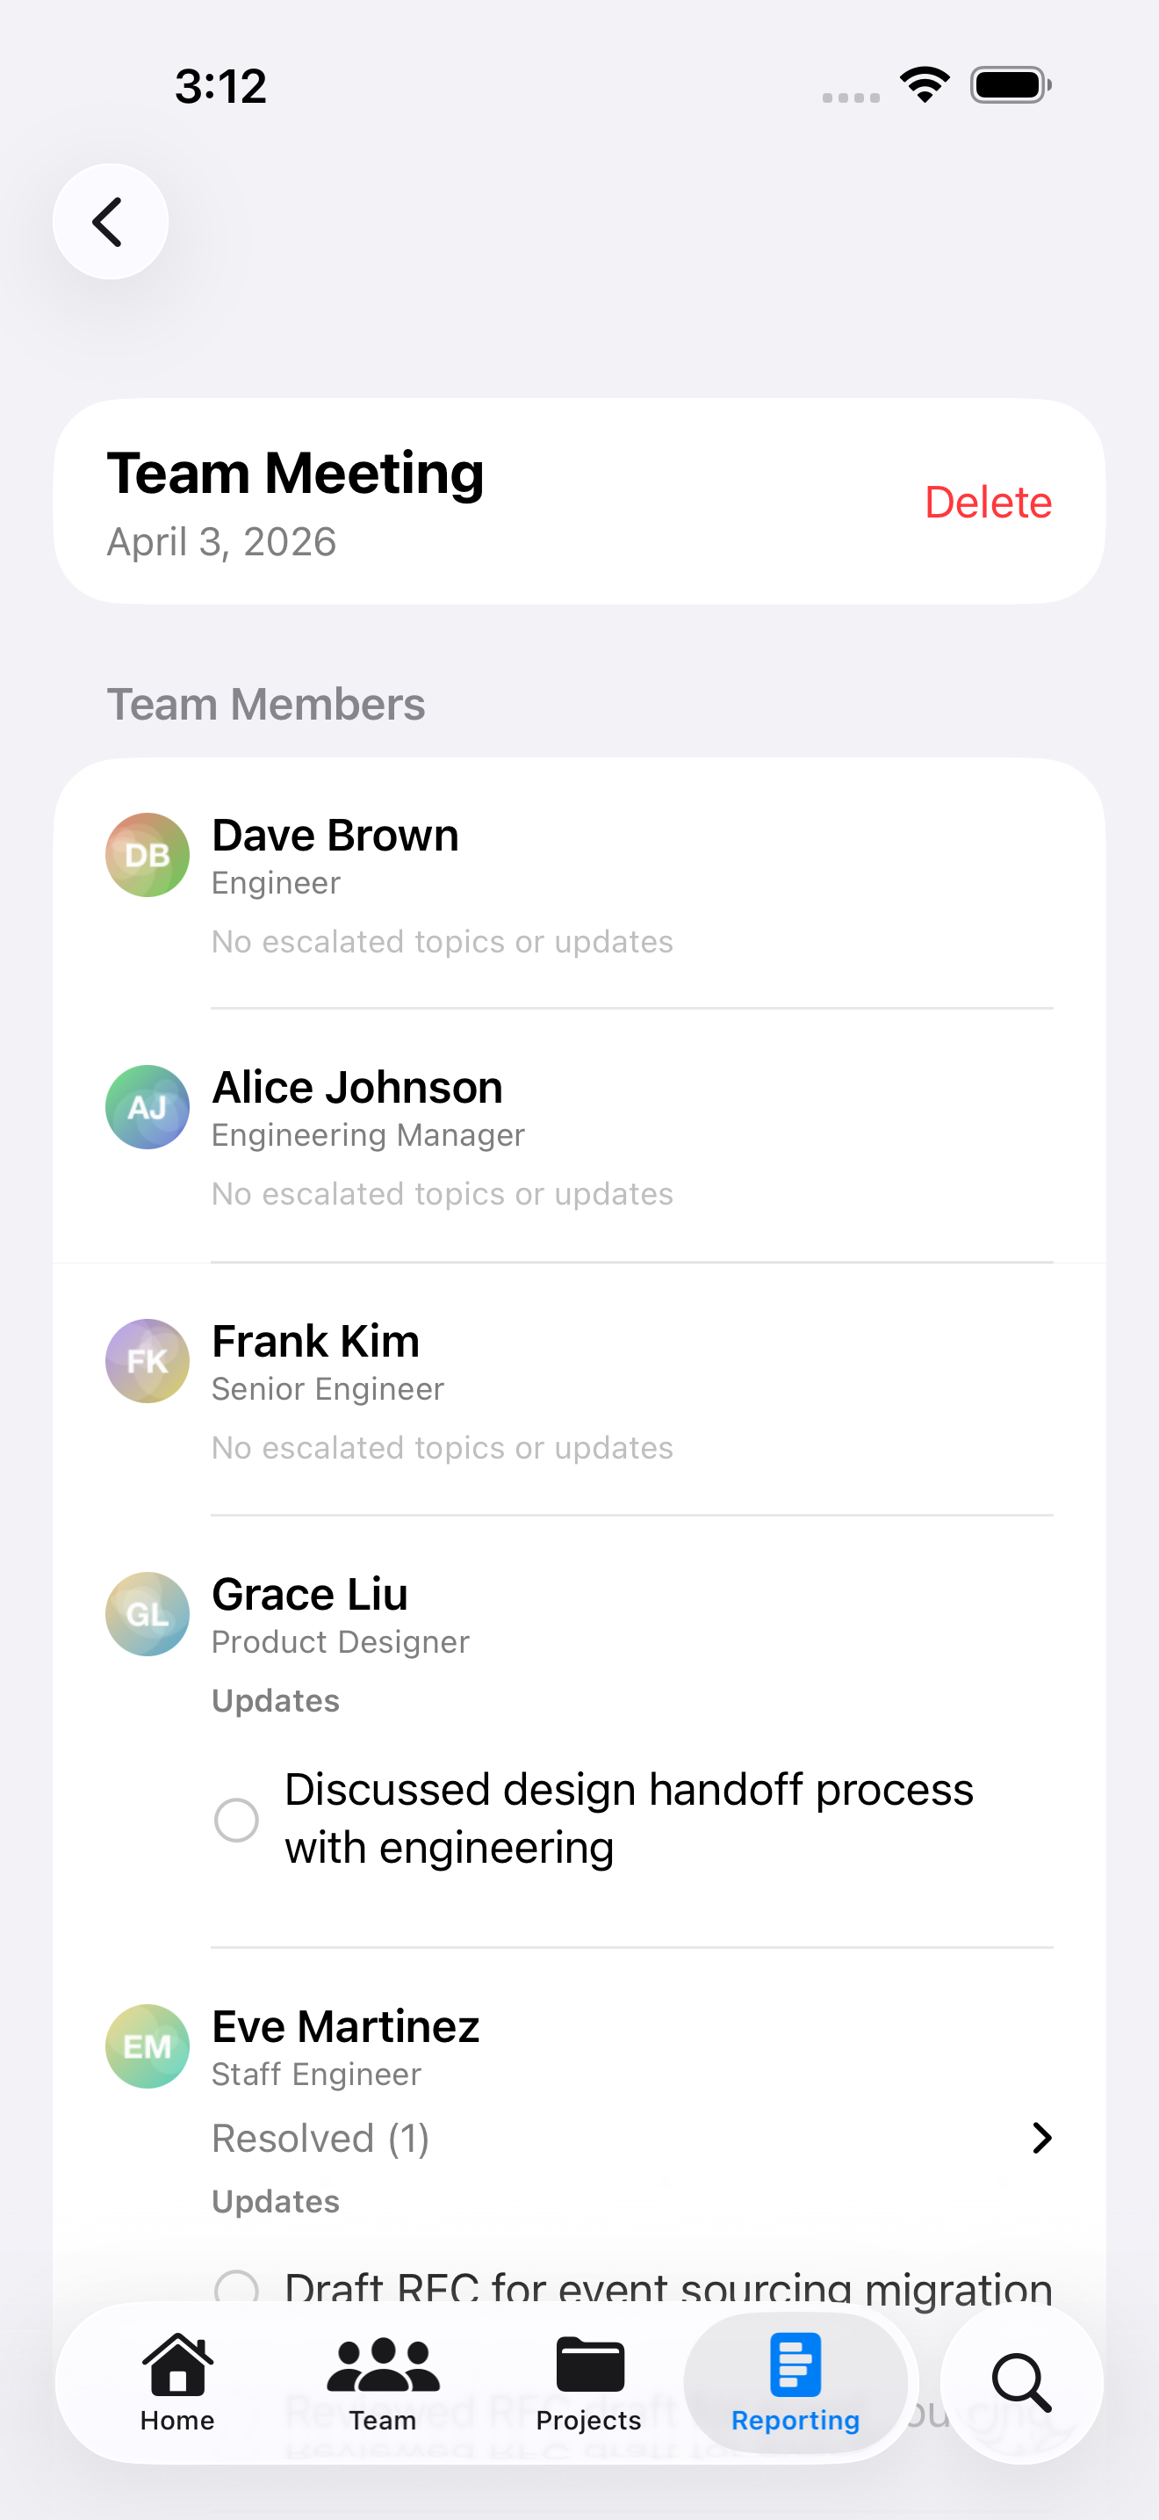Select the Alice Johnson name
The width and height of the screenshot is (1159, 2520).
click(357, 1088)
